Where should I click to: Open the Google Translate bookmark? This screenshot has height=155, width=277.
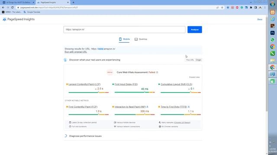(32, 12)
